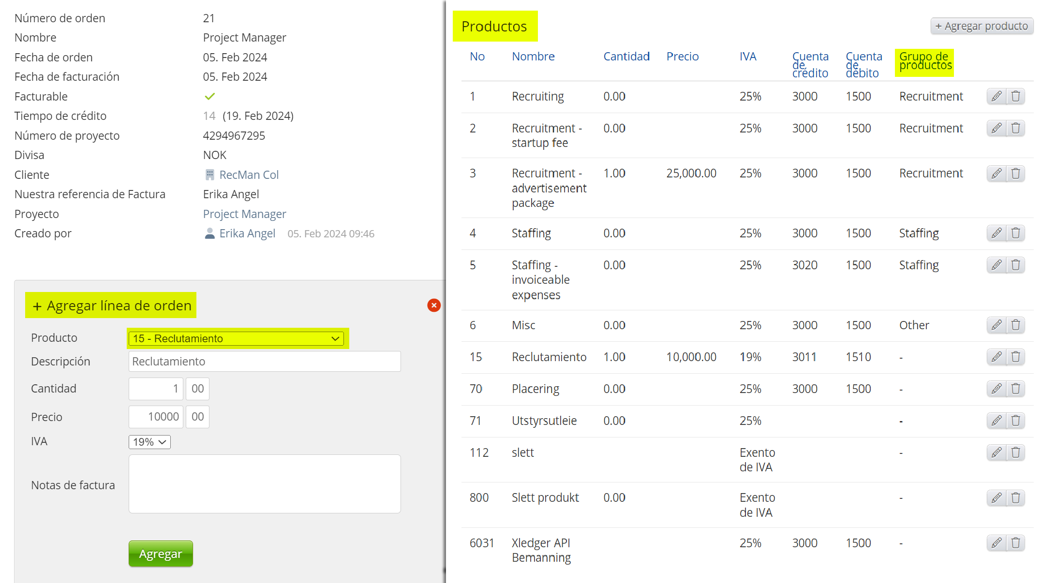Close the add order line panel

click(x=433, y=305)
